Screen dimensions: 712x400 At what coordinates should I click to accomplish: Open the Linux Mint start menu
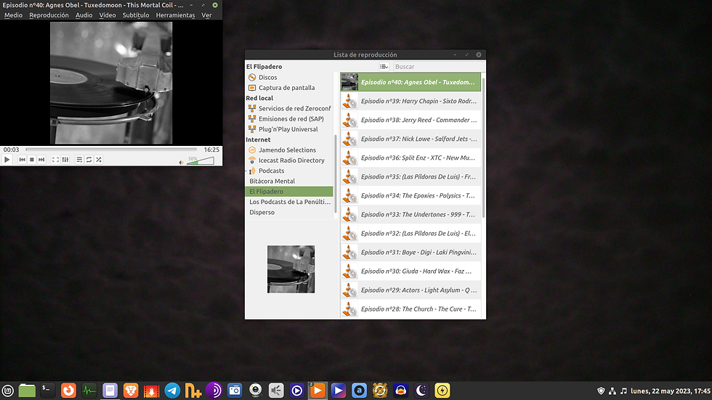8,391
